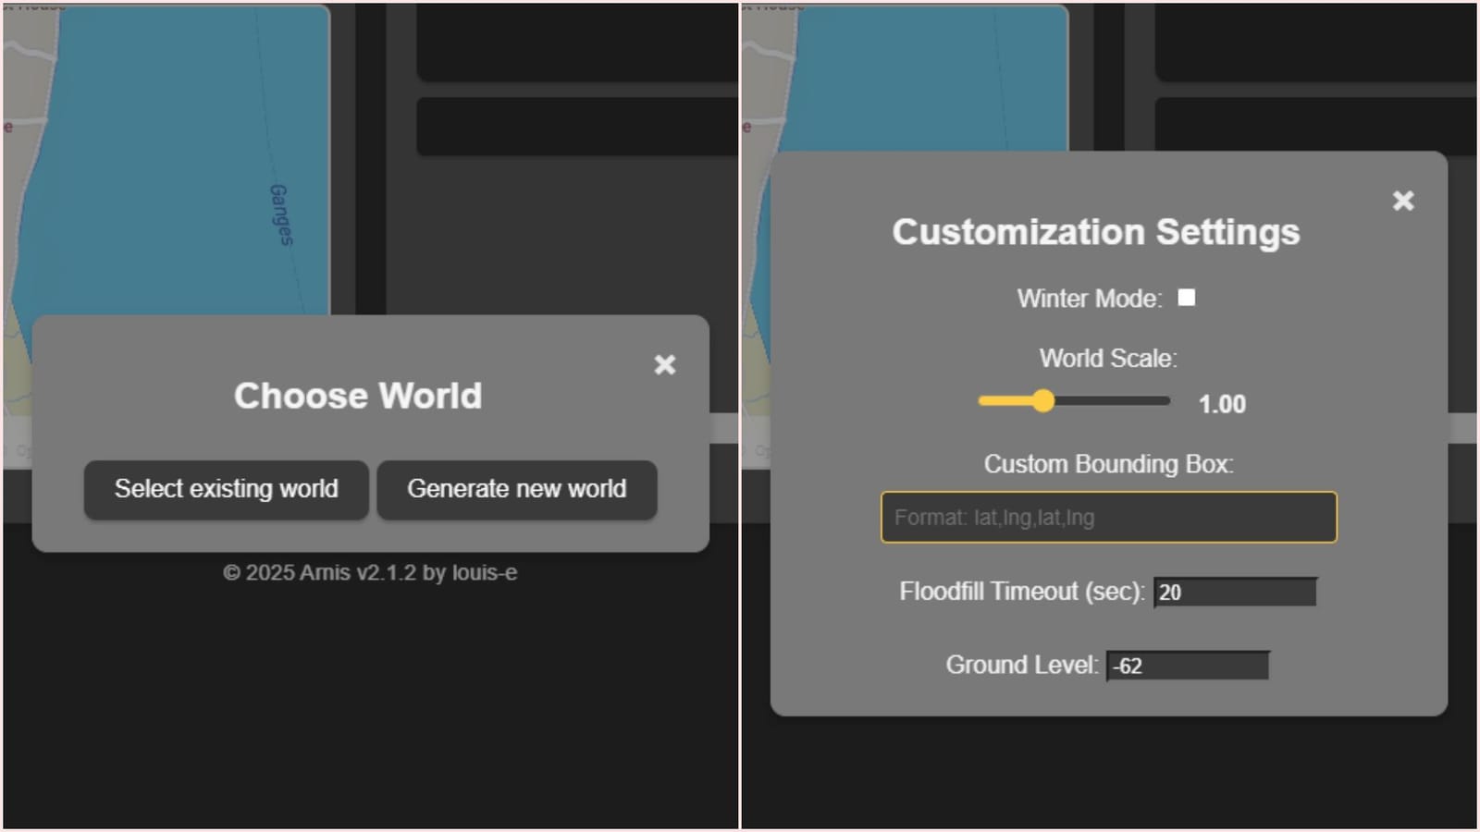Click Generate new world button
Image resolution: width=1480 pixels, height=832 pixels.
(x=516, y=489)
